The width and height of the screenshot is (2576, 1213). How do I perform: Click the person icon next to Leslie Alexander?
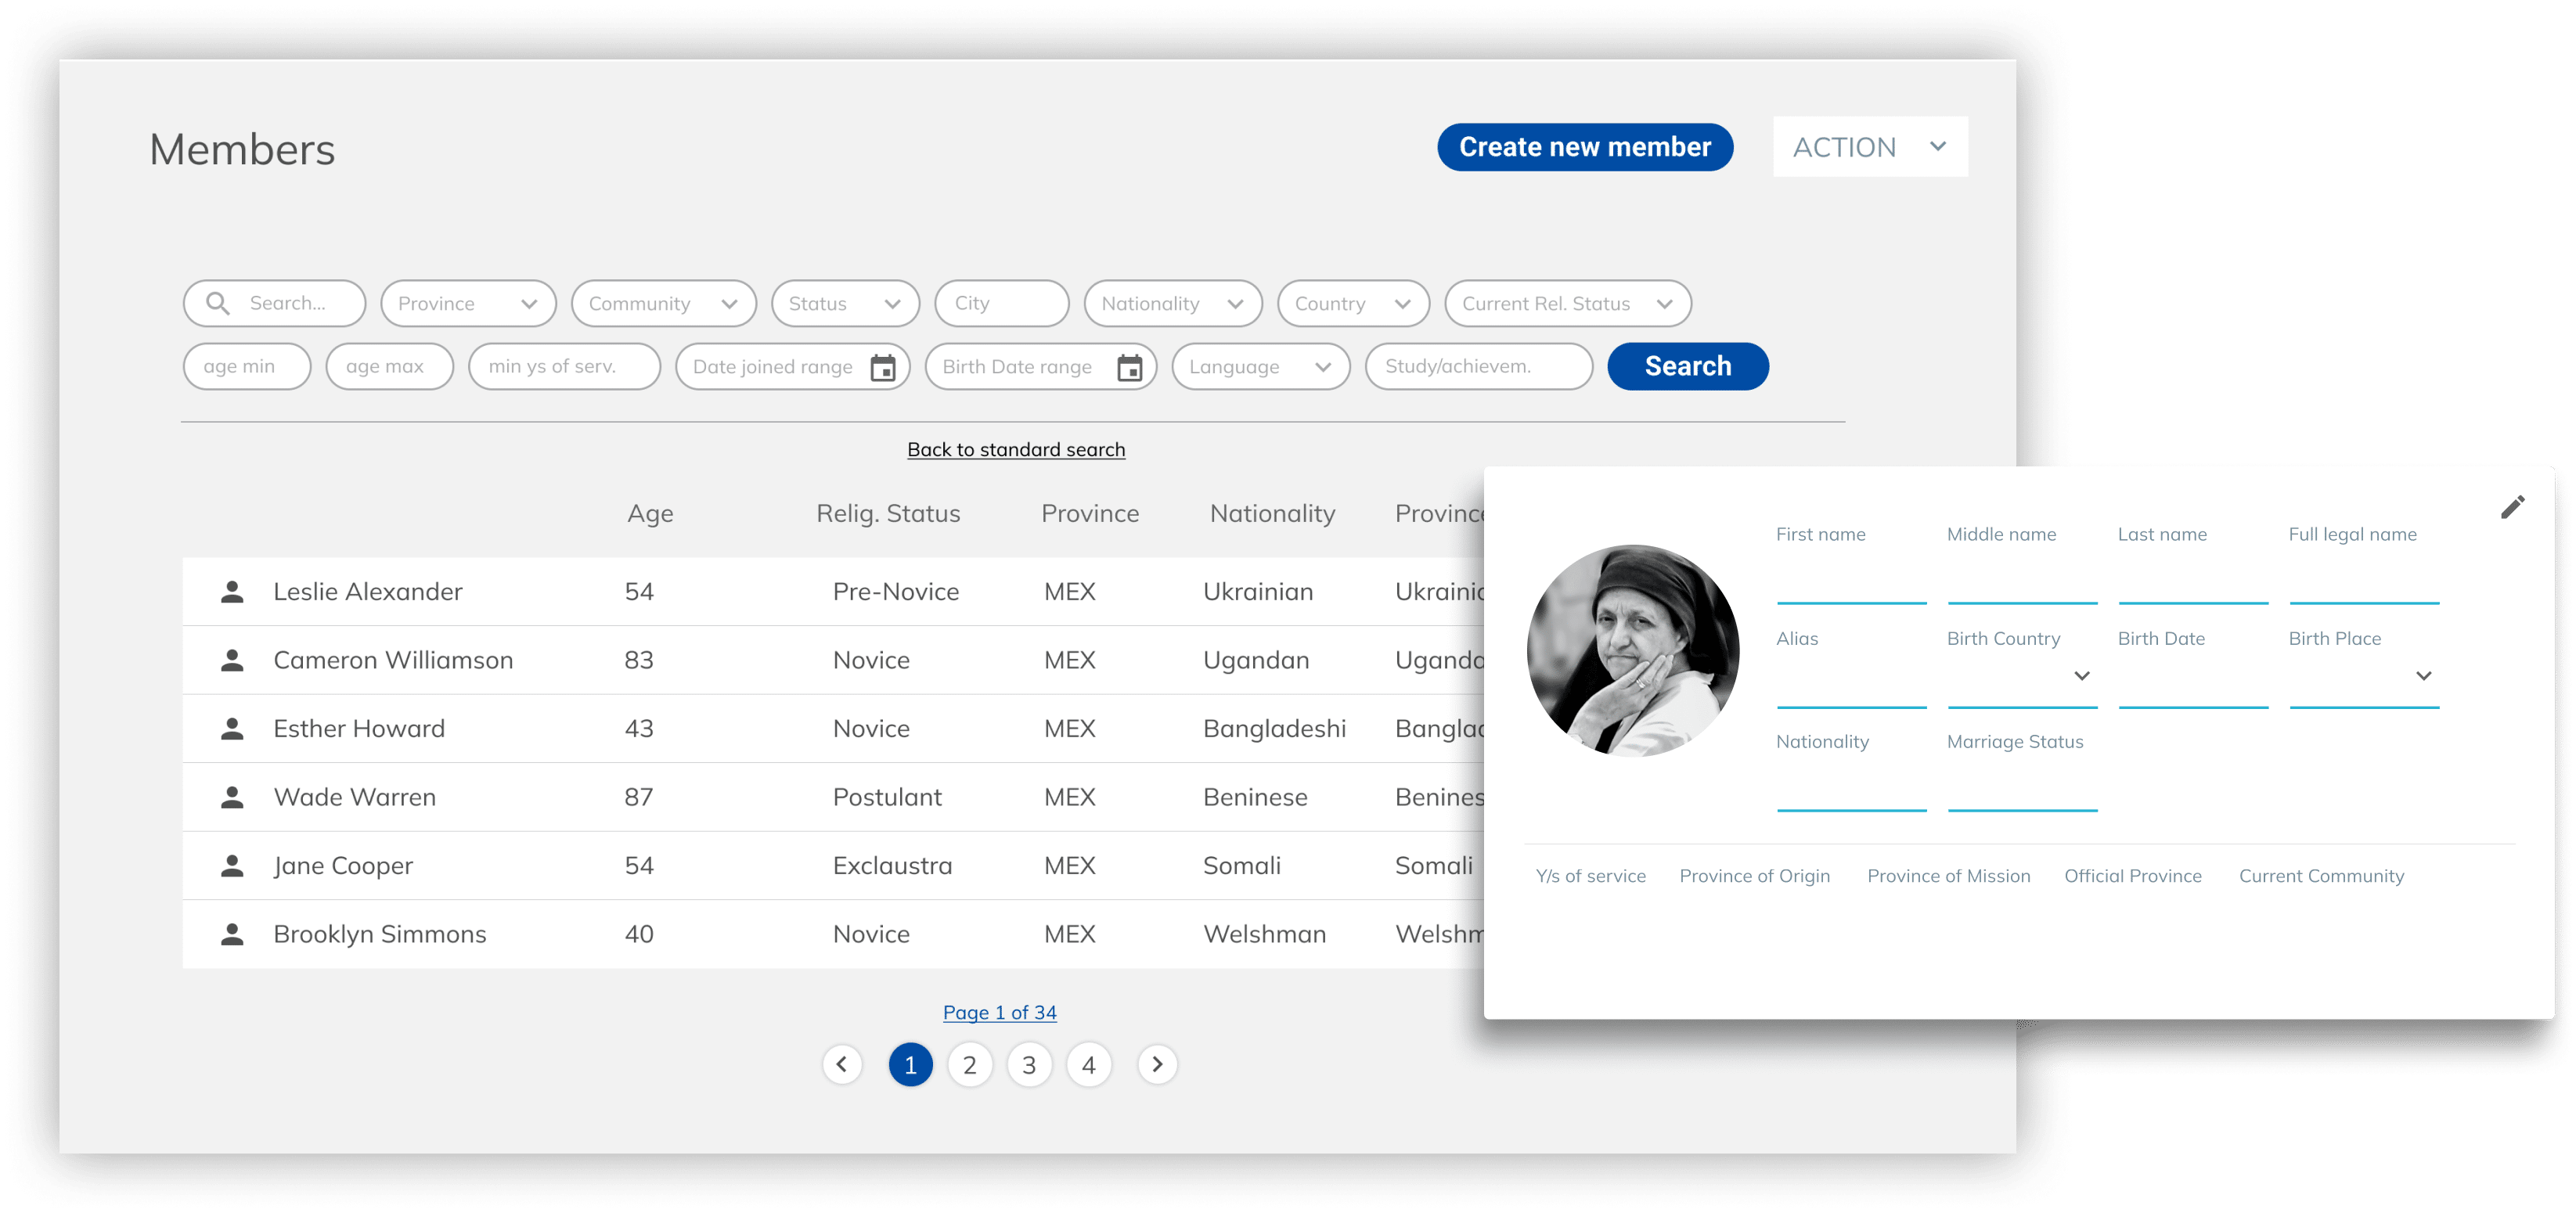click(x=232, y=591)
